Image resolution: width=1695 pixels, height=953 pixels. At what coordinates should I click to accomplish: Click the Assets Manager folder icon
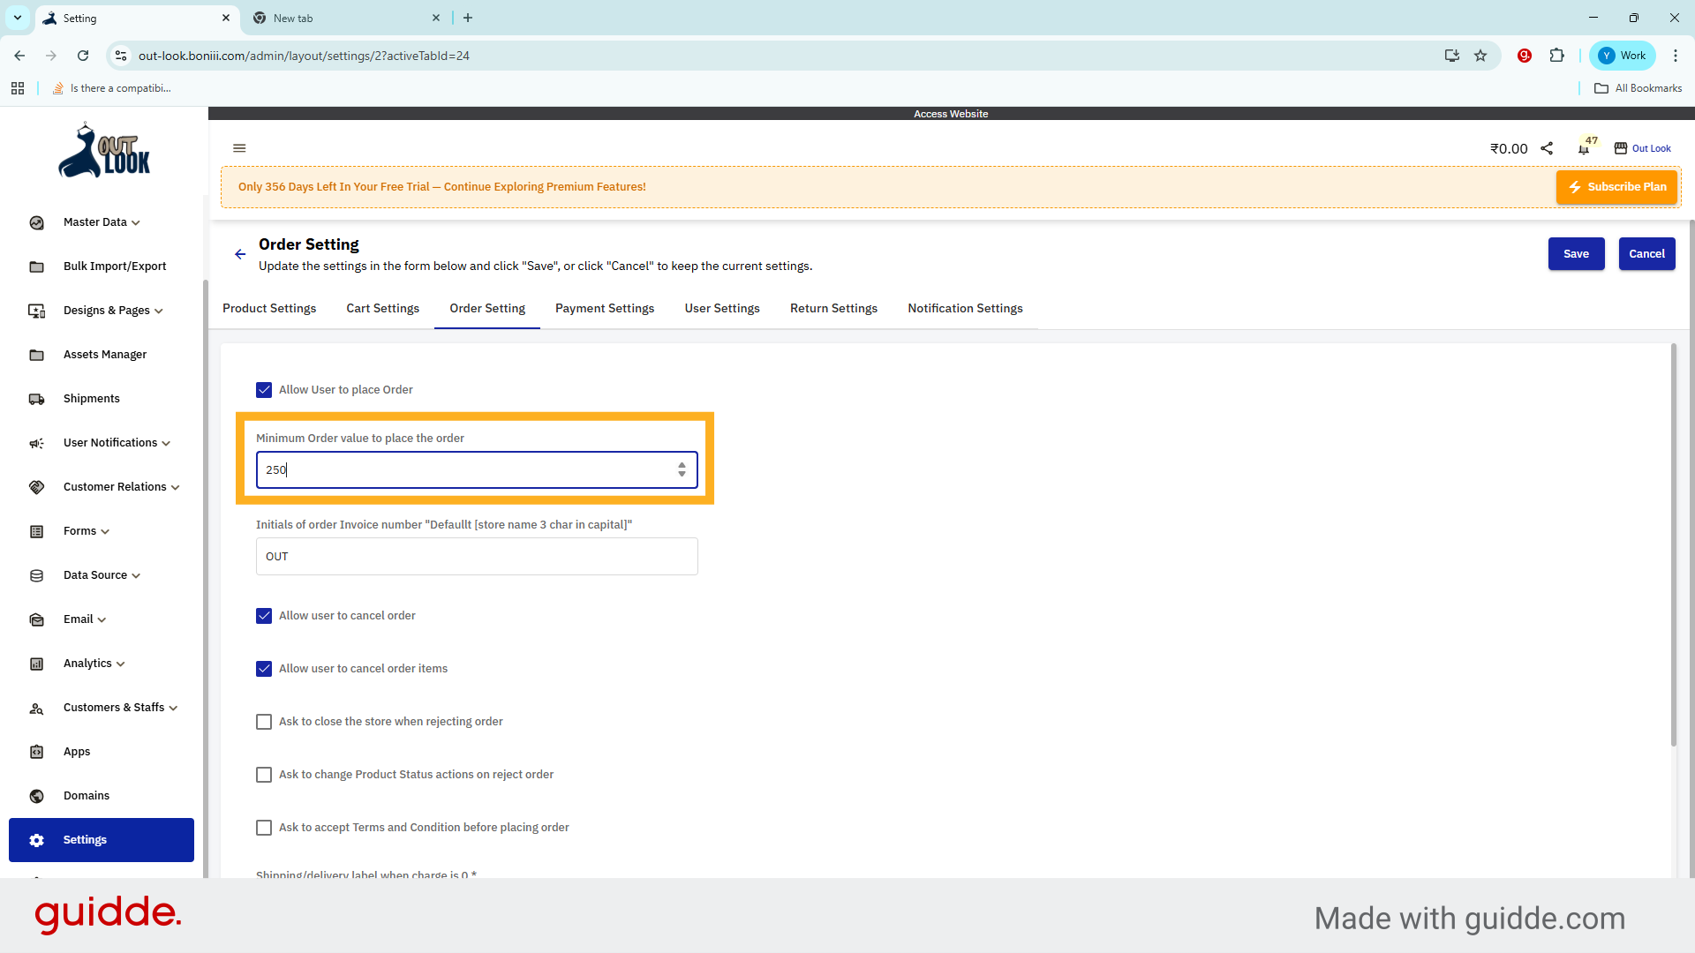[36, 355]
